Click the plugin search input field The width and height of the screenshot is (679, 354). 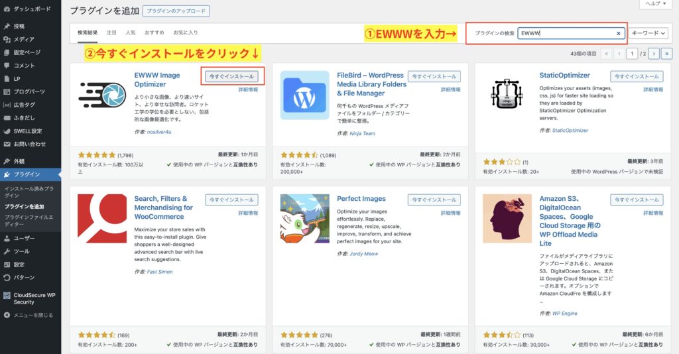[x=567, y=33]
